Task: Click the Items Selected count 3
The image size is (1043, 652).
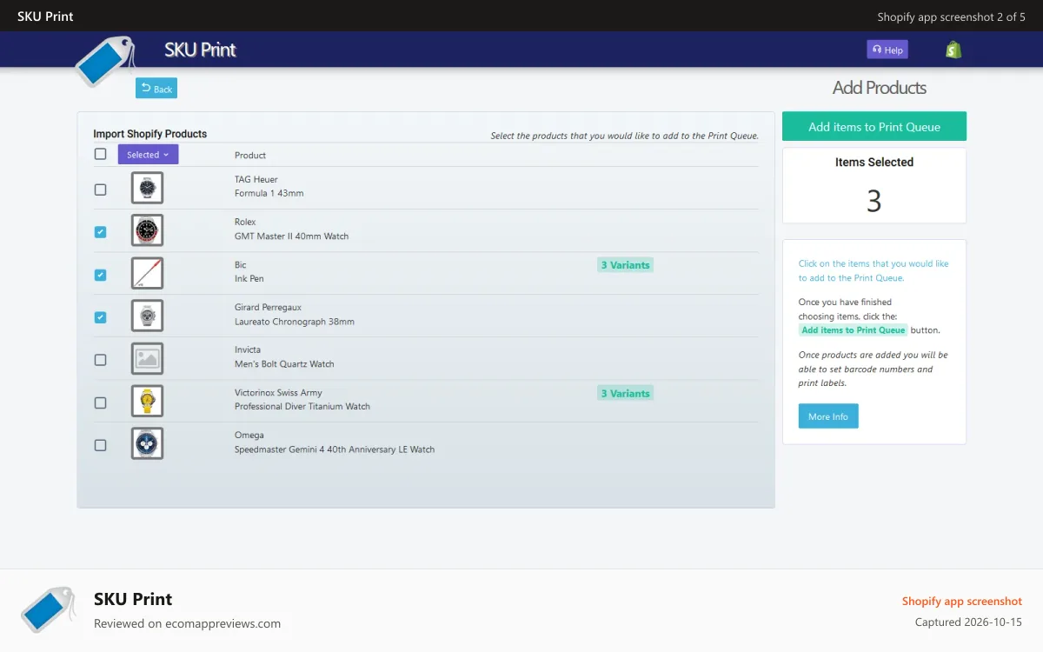Action: pos(874,201)
